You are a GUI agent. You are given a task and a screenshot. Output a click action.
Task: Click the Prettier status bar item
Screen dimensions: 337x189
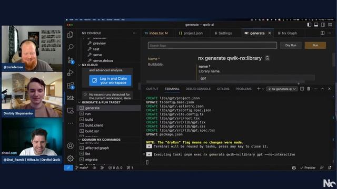coord(308,168)
